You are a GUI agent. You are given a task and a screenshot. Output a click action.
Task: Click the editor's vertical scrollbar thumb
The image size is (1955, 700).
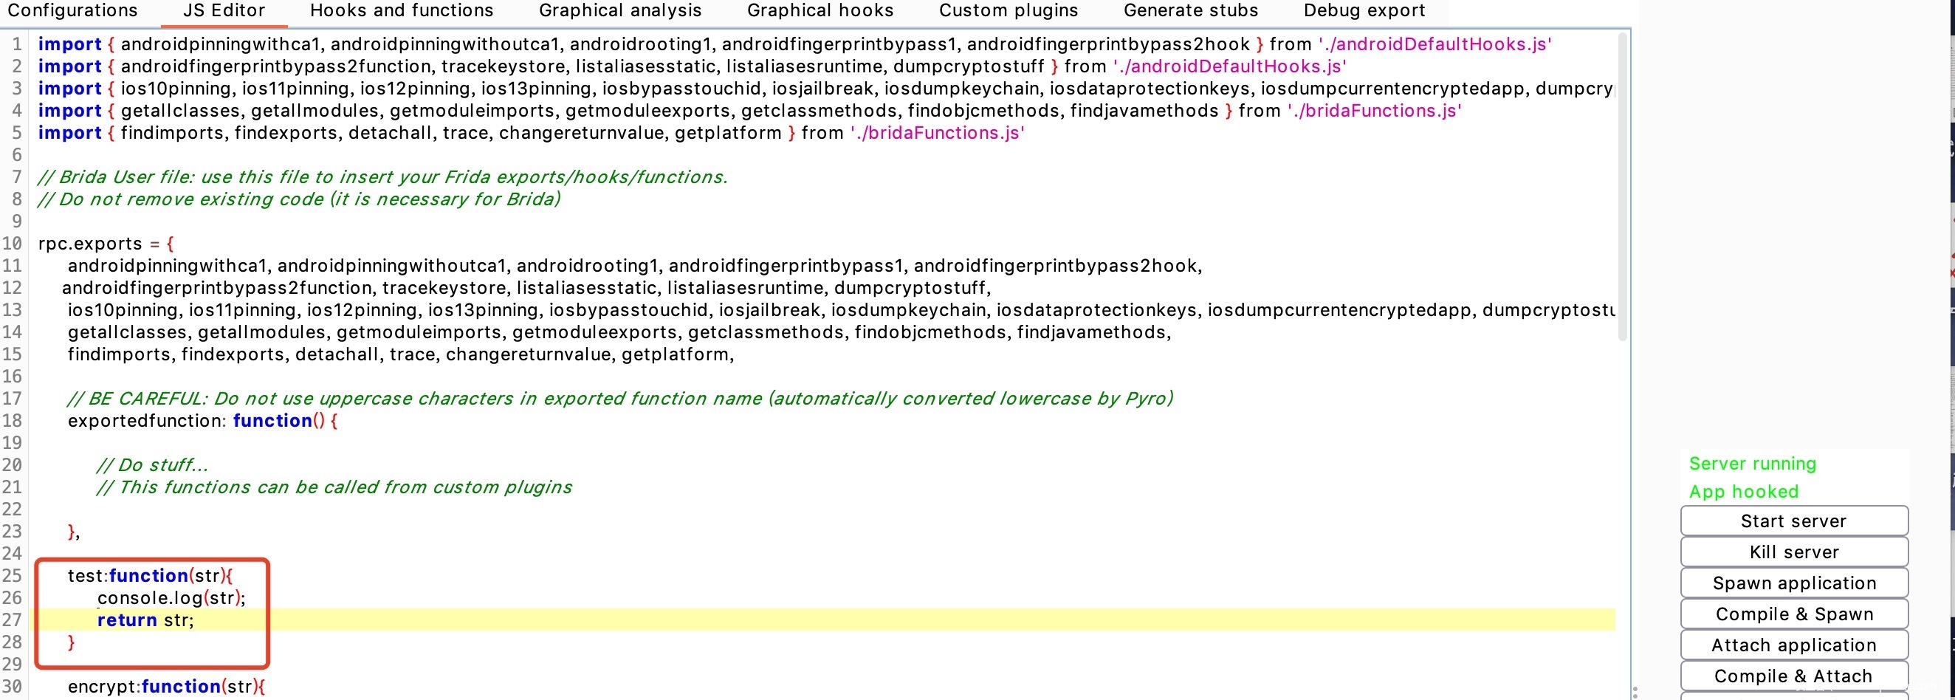pyautogui.click(x=1623, y=186)
